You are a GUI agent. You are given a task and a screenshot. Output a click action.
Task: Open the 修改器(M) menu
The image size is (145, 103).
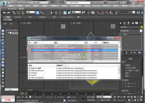pyautogui.click(x=55, y=6)
